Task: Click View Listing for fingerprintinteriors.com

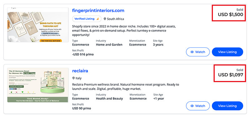Action: [x=227, y=52]
